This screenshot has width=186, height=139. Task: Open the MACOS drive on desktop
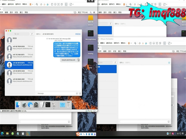point(91,18)
